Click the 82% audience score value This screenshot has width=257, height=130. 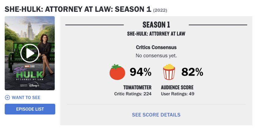(192, 72)
